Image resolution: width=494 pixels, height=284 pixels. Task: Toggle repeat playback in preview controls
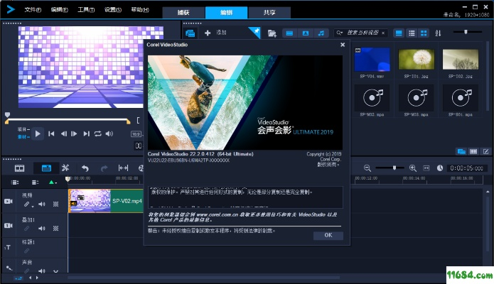[98, 133]
